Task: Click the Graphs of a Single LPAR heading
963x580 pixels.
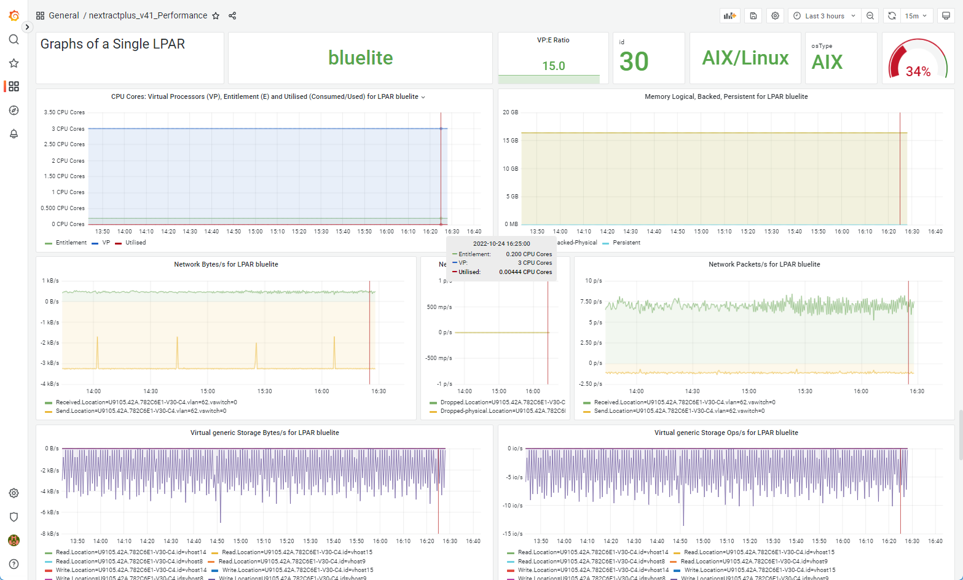Action: [x=112, y=44]
